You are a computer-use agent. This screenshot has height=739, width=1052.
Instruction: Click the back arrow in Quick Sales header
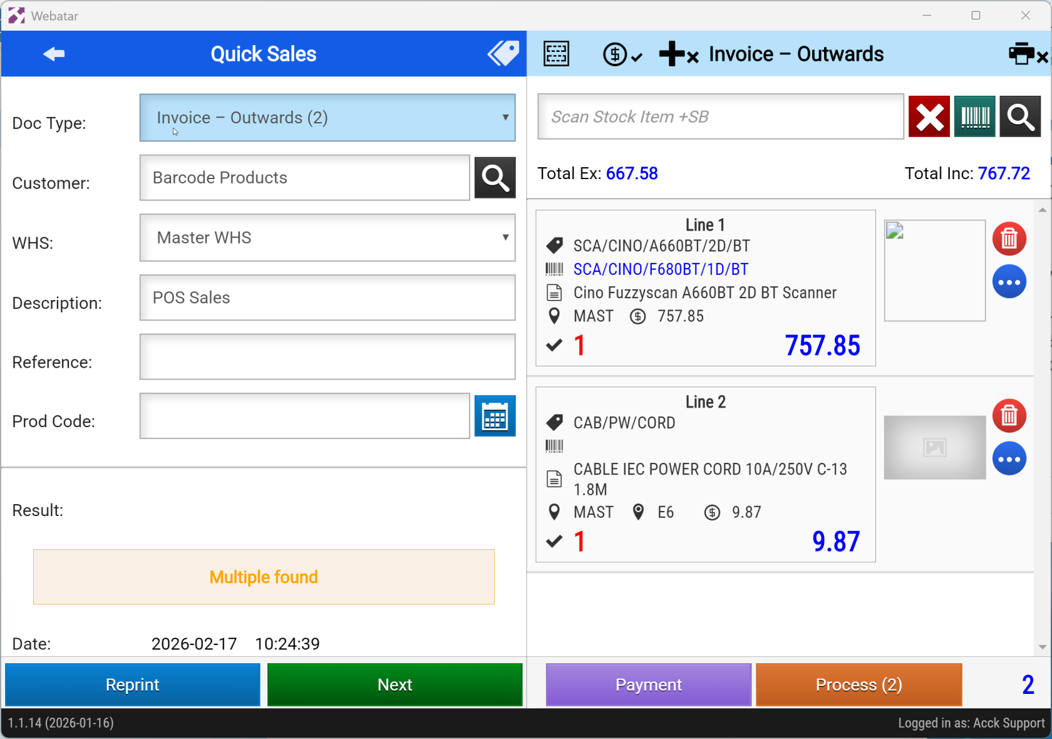(x=54, y=54)
